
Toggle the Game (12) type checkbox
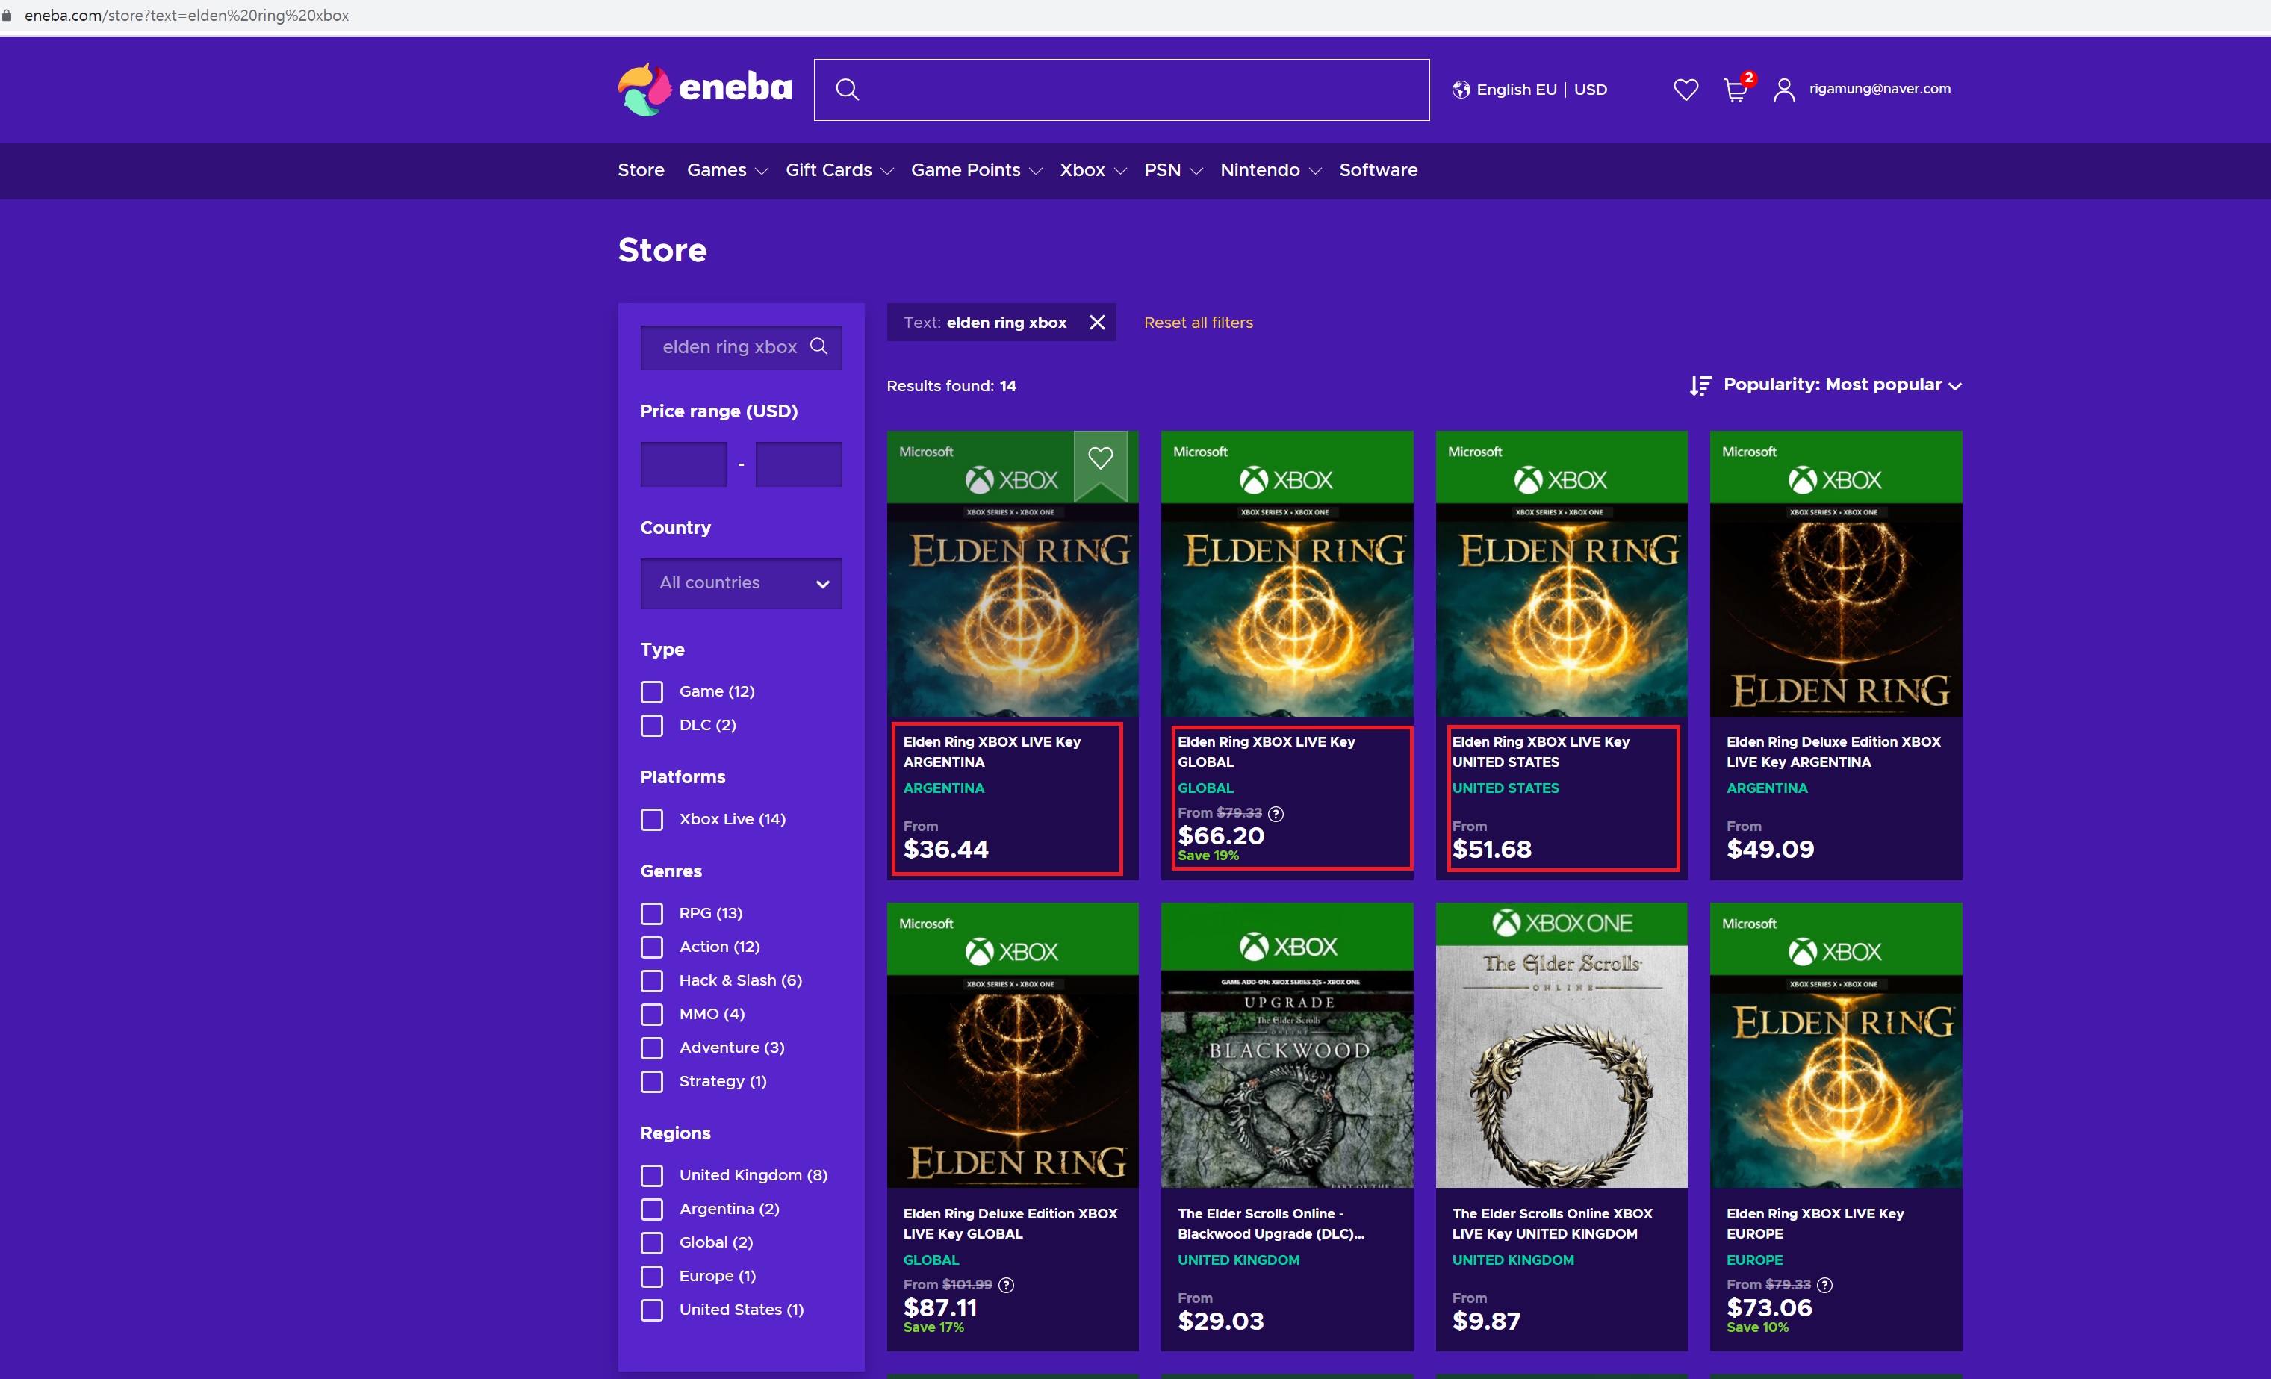tap(652, 692)
